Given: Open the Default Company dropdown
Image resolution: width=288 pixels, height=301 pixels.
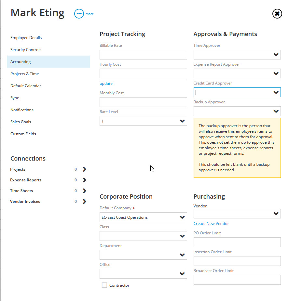Looking at the screenshot, I should [143, 217].
